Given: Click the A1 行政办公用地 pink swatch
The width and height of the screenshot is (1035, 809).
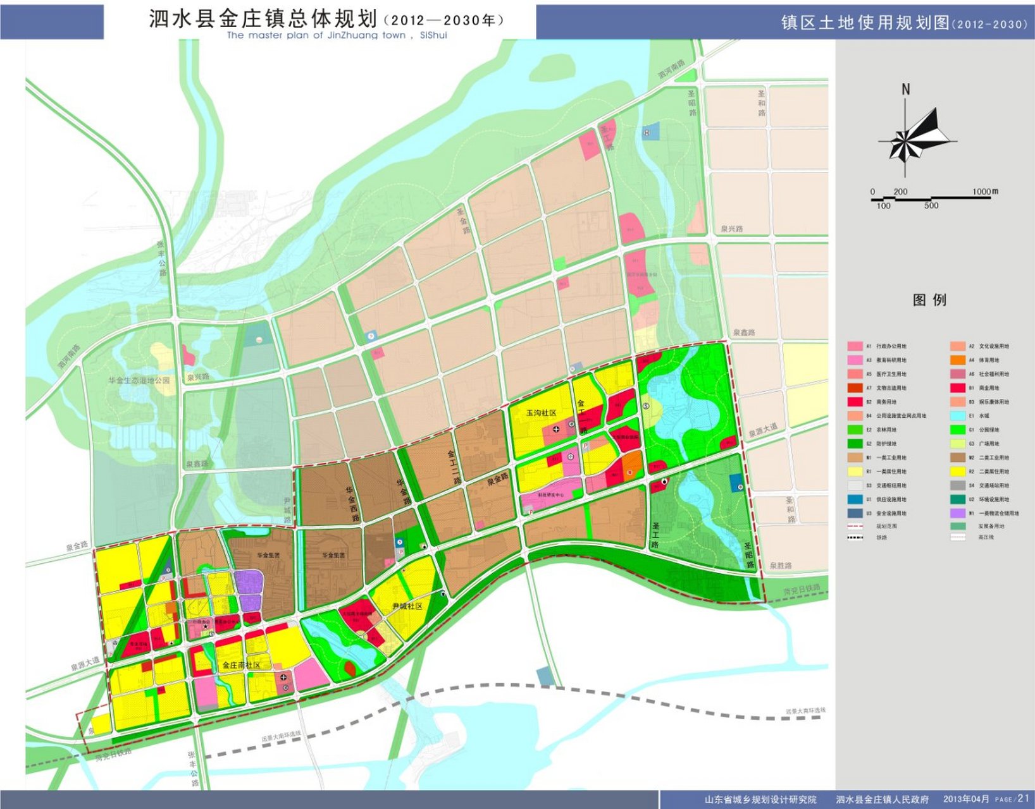Looking at the screenshot, I should point(855,346).
